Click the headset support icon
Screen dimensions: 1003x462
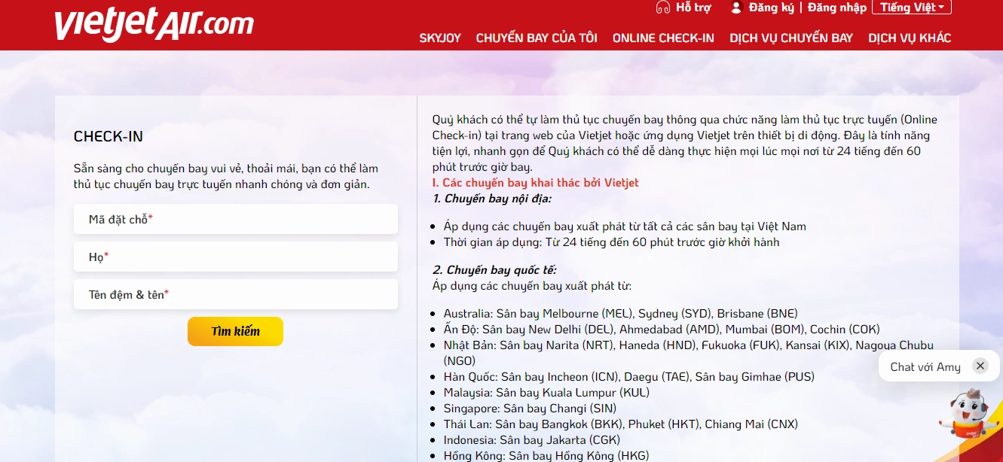tap(663, 8)
